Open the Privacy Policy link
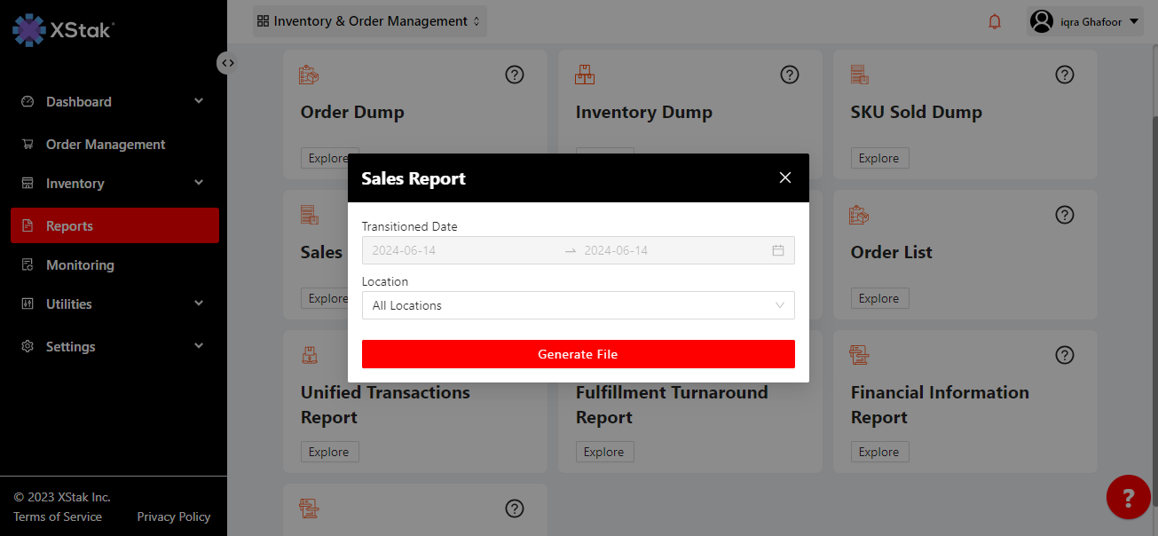This screenshot has width=1158, height=536. click(174, 516)
